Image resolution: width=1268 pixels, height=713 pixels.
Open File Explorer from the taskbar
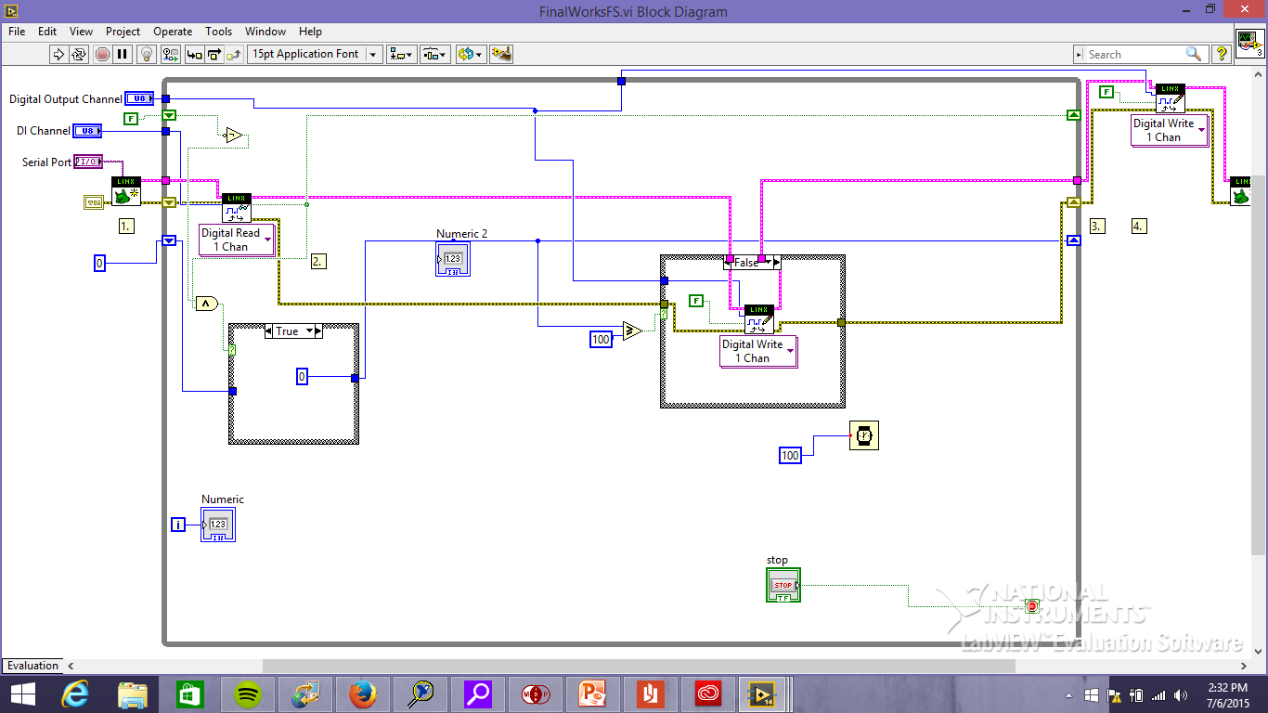(133, 694)
